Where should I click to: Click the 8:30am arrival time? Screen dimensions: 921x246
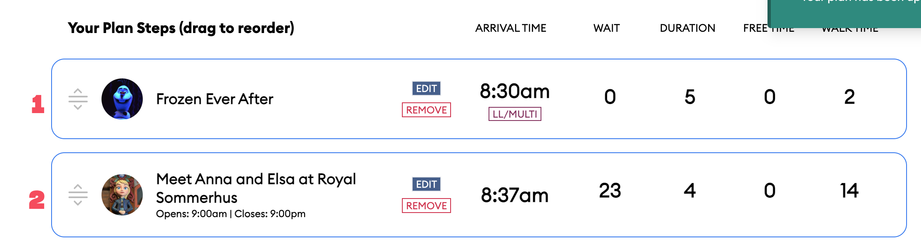(x=515, y=91)
